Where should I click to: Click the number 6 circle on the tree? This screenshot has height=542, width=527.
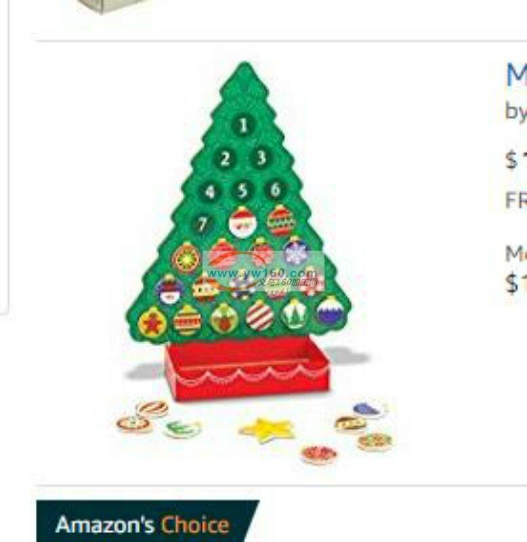point(276,190)
